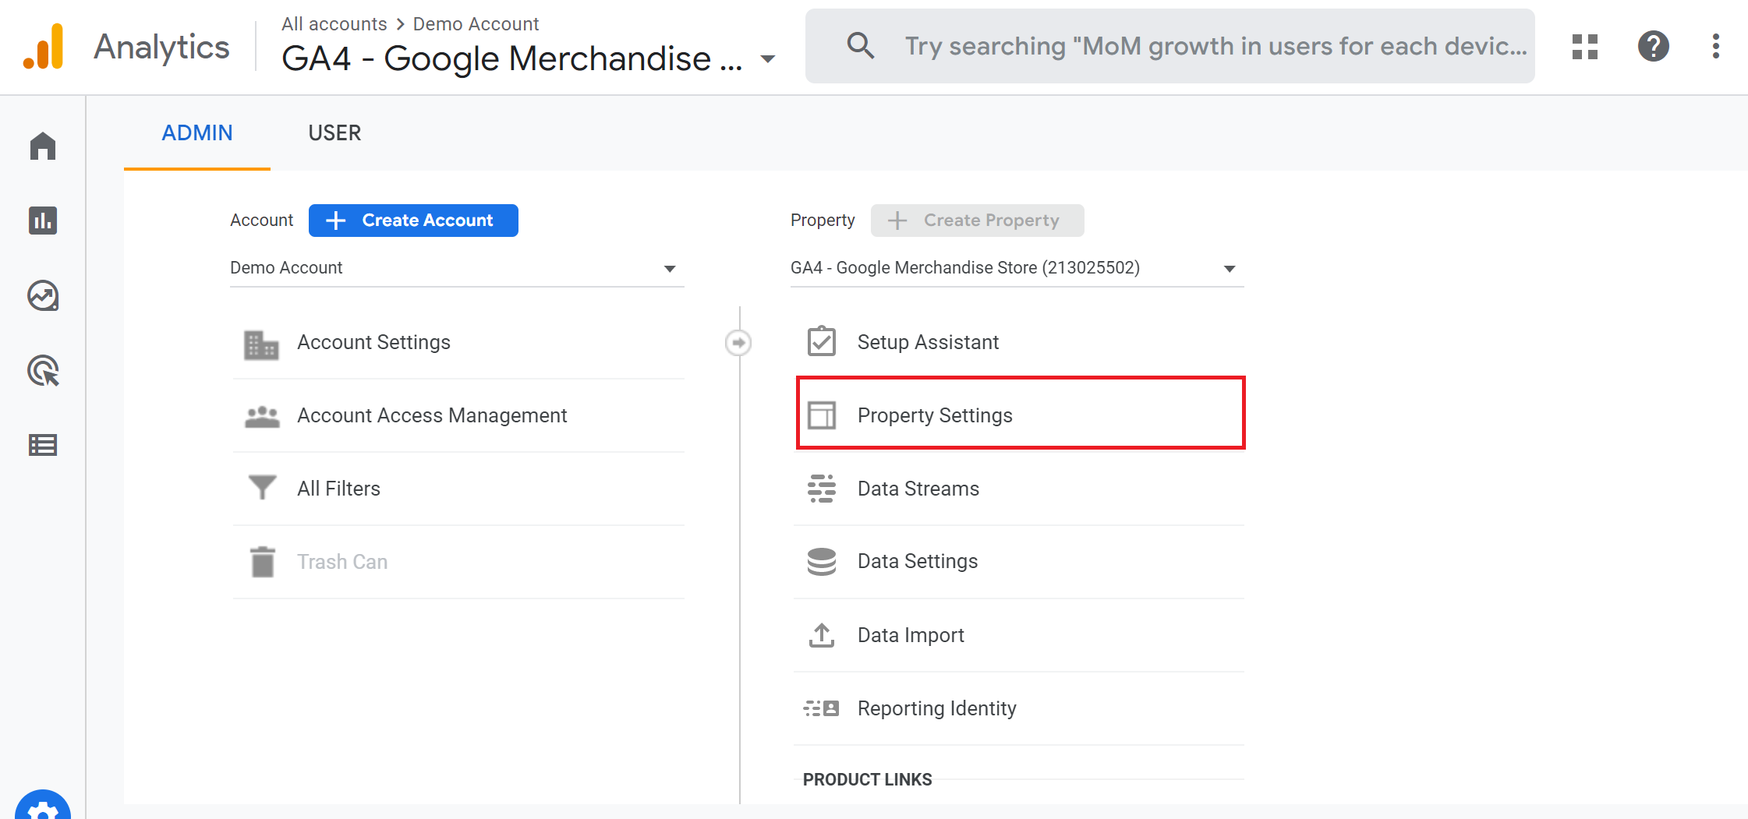Click the Create Account button
Image resolution: width=1748 pixels, height=819 pixels.
(413, 221)
